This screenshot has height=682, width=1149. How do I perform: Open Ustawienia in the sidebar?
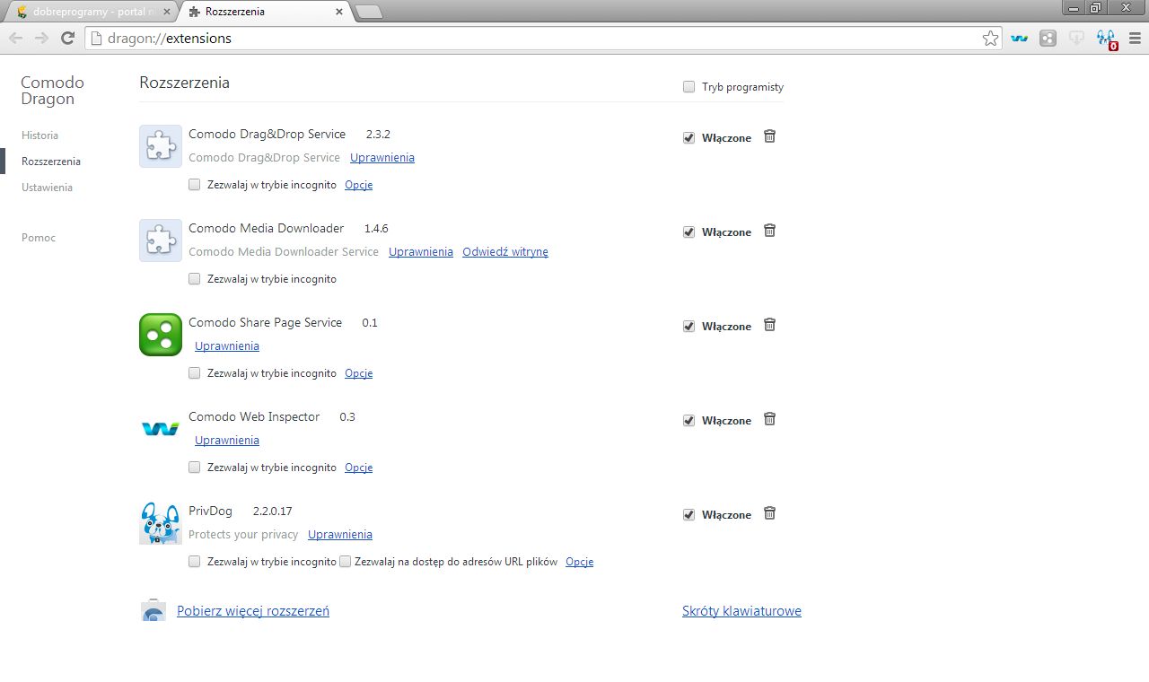(48, 188)
